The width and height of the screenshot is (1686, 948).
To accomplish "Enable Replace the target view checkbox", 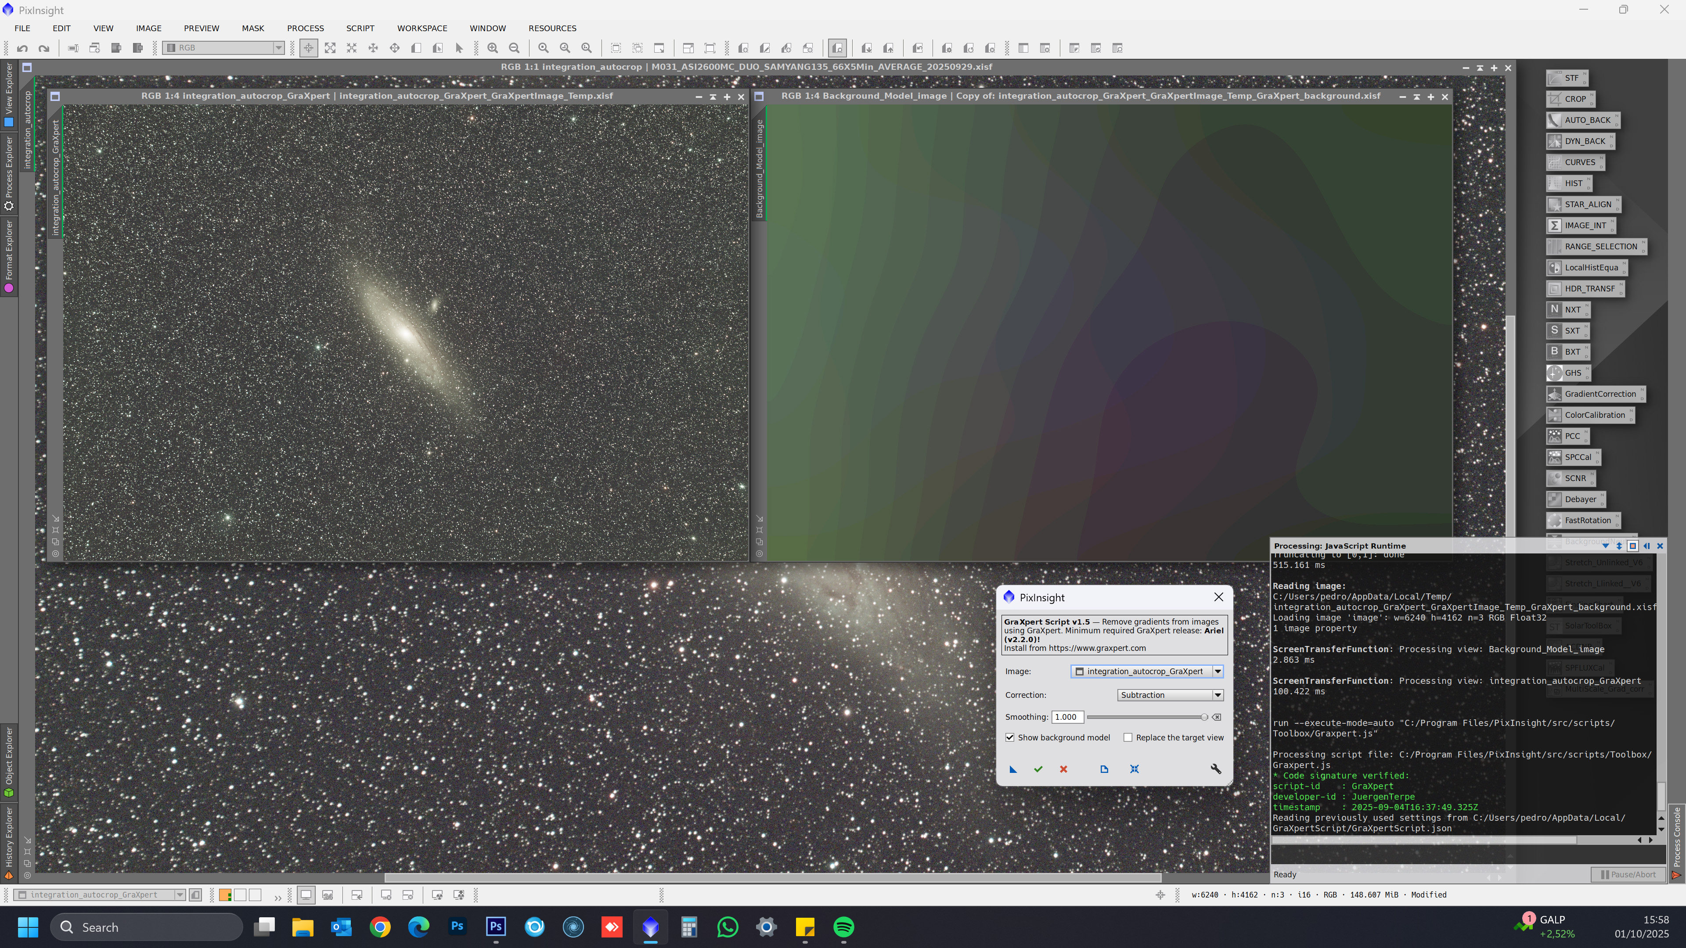I will coord(1128,737).
